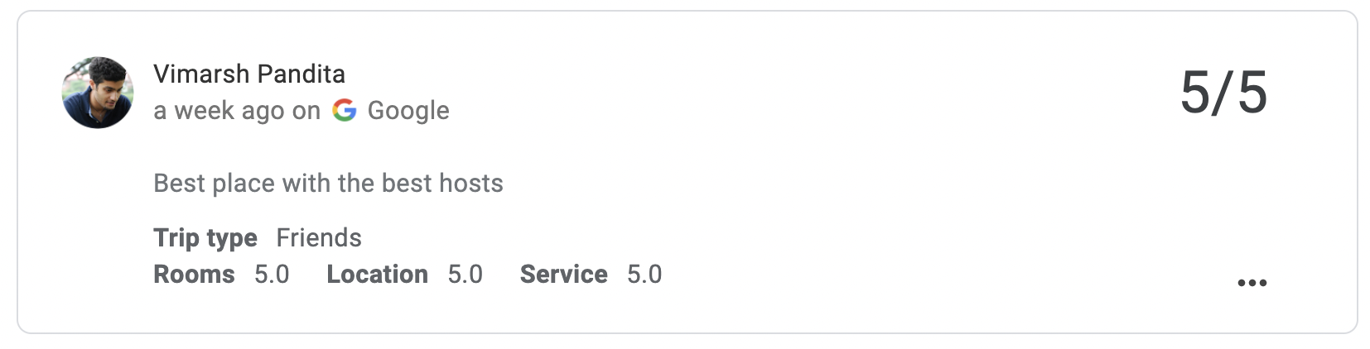
Task: Click the 'a week ago on' timestamp
Action: 237,111
